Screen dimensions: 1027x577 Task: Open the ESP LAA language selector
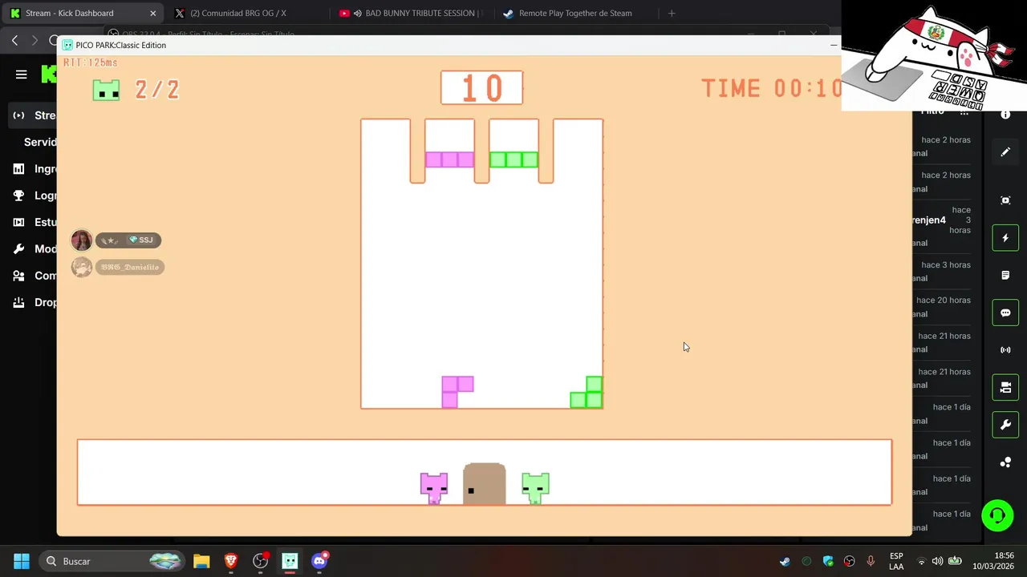click(896, 561)
